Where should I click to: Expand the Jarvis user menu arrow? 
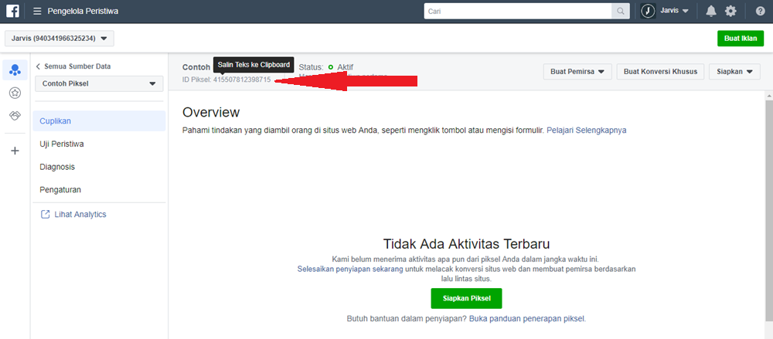point(685,11)
